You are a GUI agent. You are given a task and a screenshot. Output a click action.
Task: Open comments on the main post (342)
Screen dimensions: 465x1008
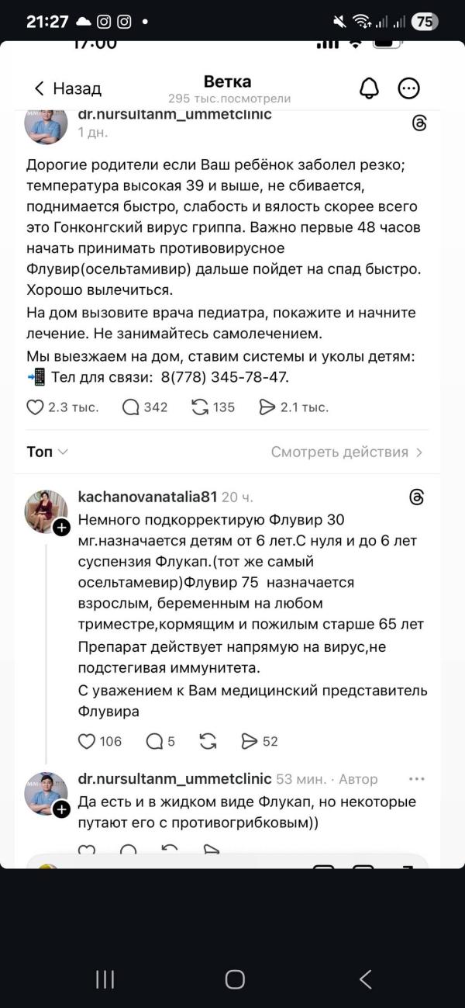click(131, 407)
